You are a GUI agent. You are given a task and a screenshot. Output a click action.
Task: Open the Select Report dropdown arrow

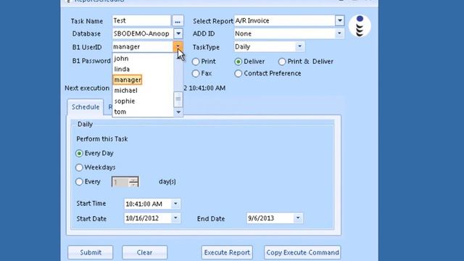pos(340,21)
